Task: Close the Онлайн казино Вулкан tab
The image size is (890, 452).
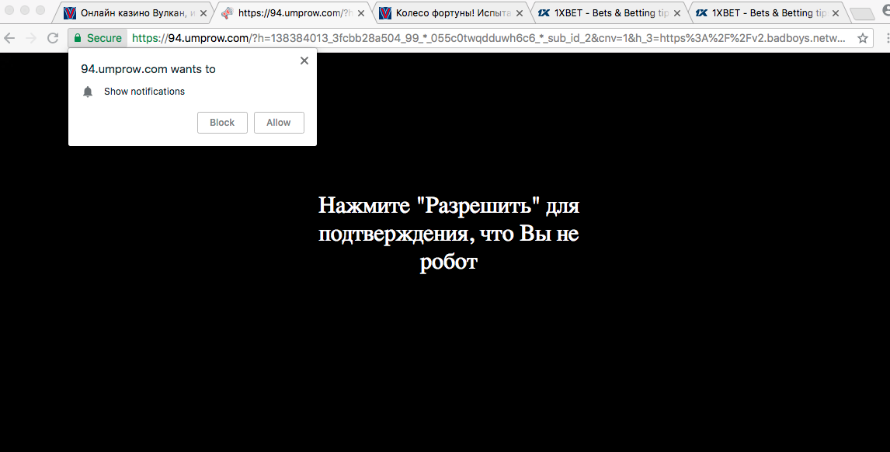Action: pyautogui.click(x=203, y=13)
